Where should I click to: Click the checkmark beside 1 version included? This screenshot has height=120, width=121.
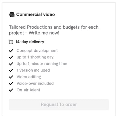click(11, 70)
